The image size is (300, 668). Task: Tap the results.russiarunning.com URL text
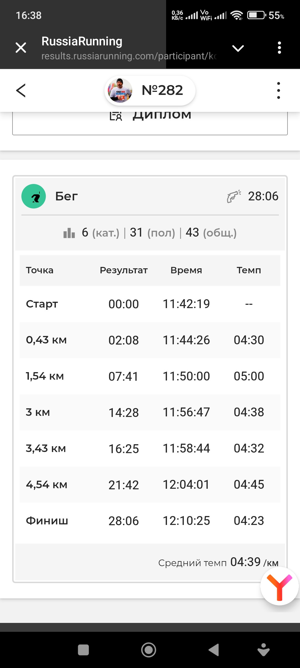[129, 56]
